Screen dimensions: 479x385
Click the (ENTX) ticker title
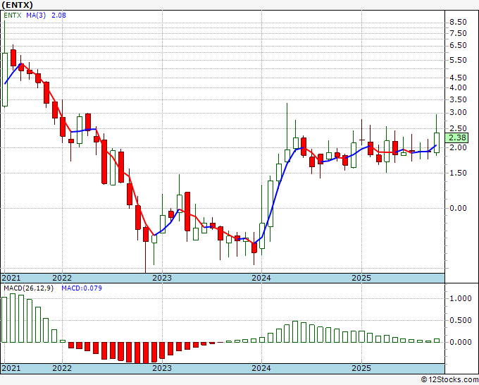(x=18, y=6)
